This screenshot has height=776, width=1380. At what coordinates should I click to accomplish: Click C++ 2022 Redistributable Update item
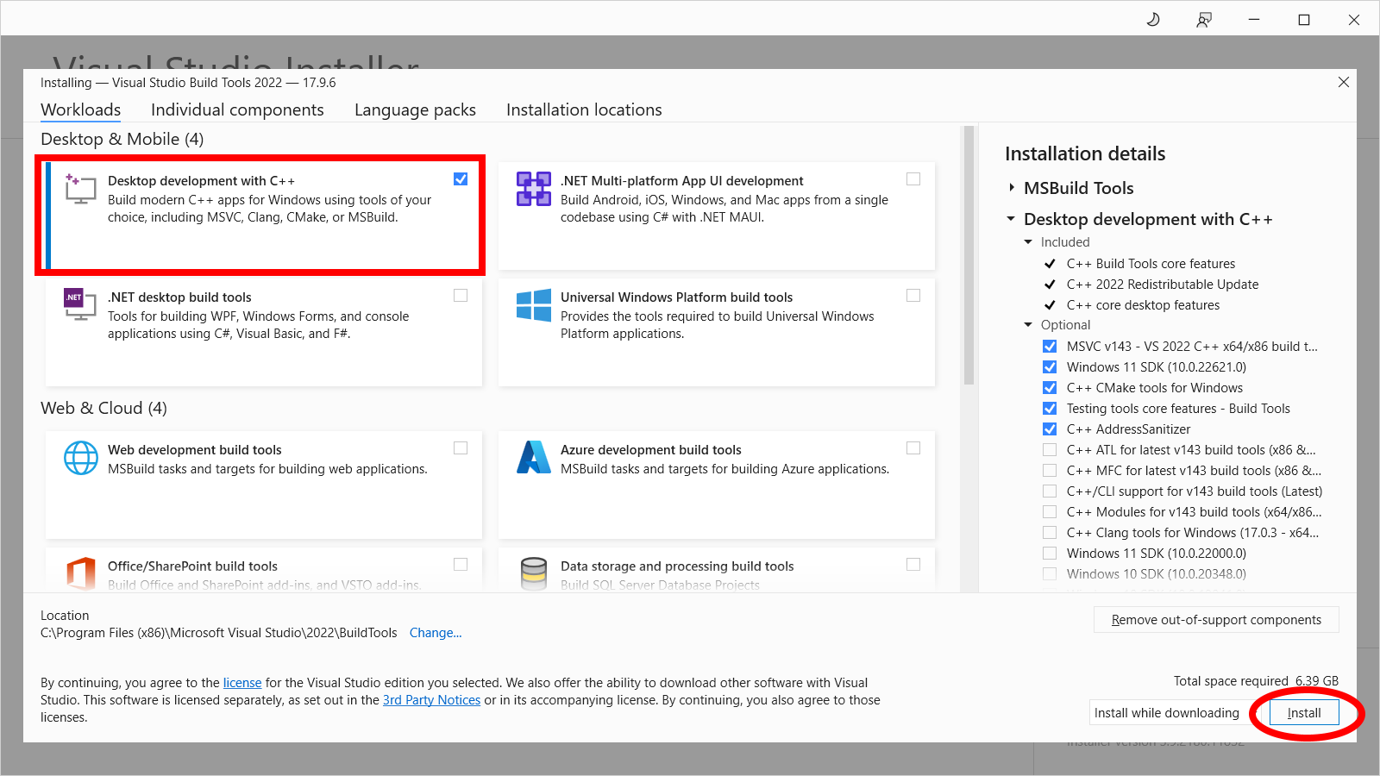pyautogui.click(x=1163, y=285)
